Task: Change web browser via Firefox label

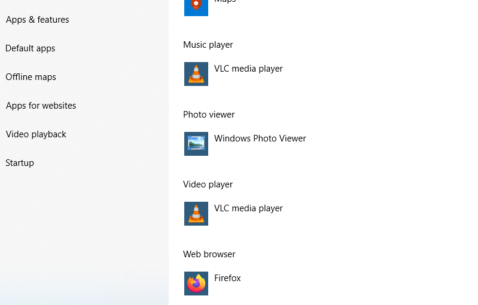Action: (x=227, y=278)
